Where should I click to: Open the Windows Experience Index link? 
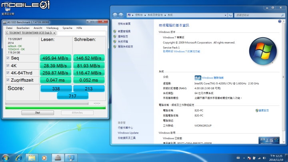pos(213,78)
